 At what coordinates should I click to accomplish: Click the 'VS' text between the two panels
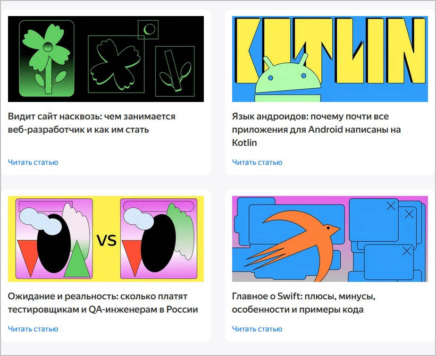point(107,241)
